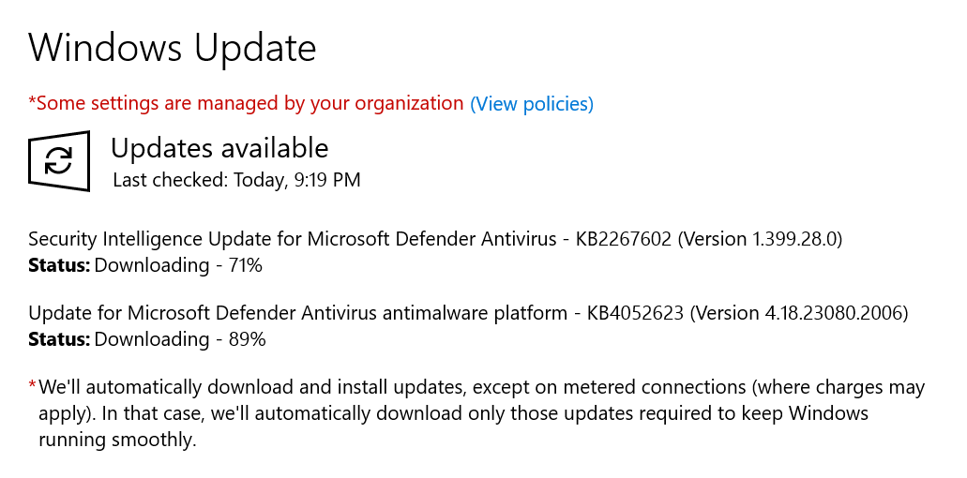Image resolution: width=967 pixels, height=478 pixels.
Task: Select the antimalware platform update entry title
Action: (x=296, y=313)
